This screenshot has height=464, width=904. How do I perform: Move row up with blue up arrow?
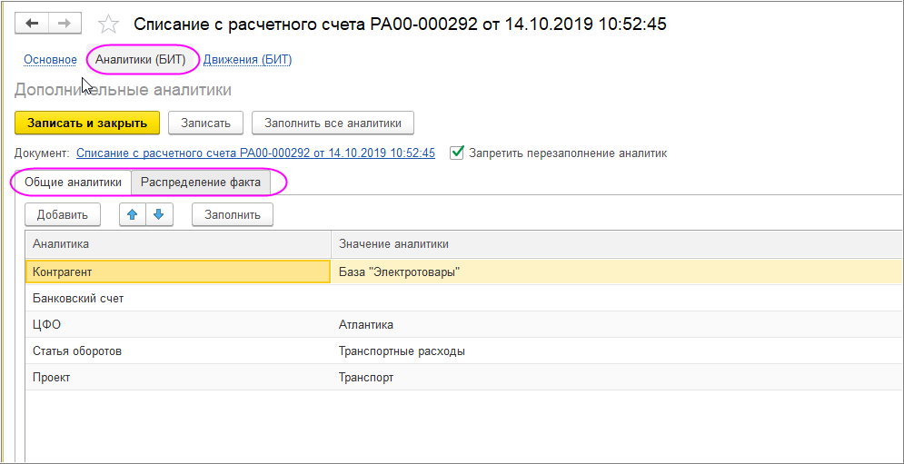133,214
